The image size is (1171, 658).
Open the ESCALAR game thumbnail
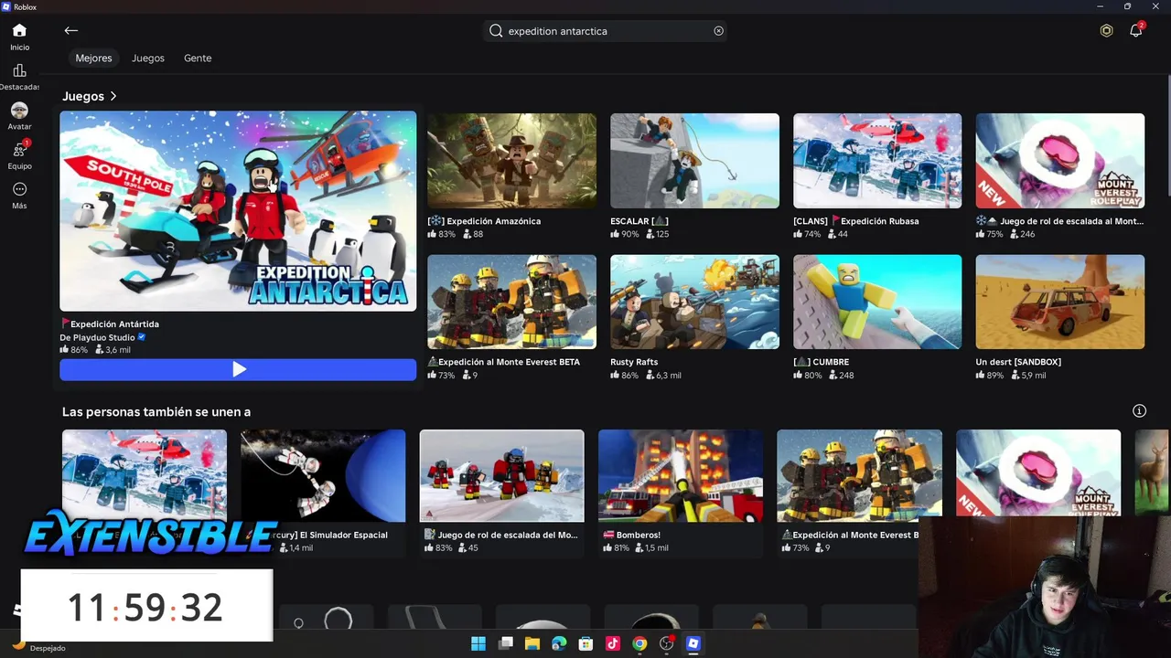point(694,161)
